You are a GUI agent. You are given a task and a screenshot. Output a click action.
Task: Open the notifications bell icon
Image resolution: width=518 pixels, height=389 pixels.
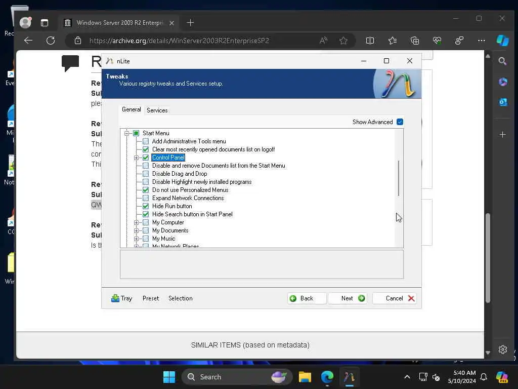point(483,377)
